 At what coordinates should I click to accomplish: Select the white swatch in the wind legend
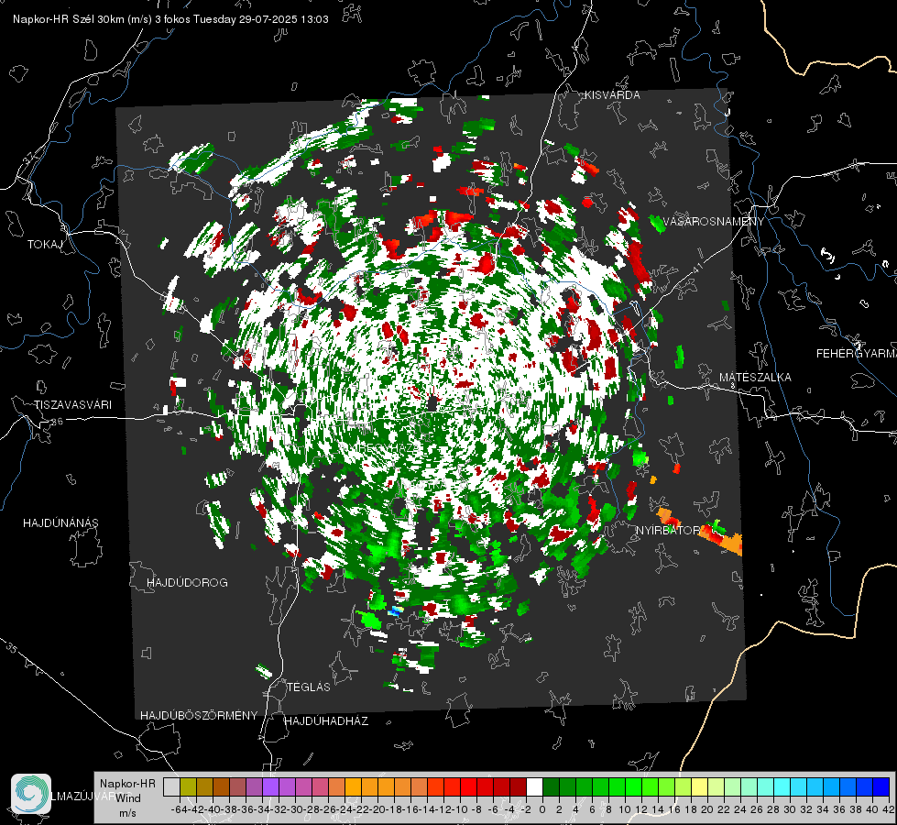[534, 786]
